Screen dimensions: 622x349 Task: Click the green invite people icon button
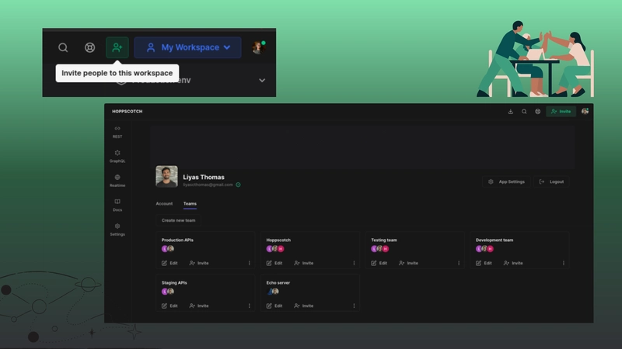point(117,47)
